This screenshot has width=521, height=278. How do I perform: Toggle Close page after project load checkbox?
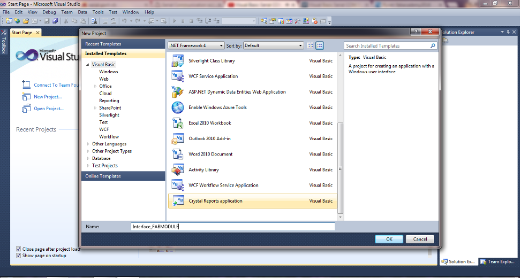(19, 249)
